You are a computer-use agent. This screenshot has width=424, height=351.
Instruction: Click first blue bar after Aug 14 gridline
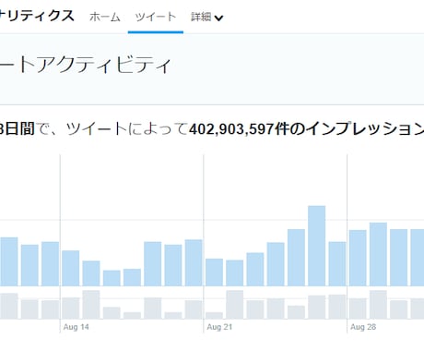pos(71,268)
